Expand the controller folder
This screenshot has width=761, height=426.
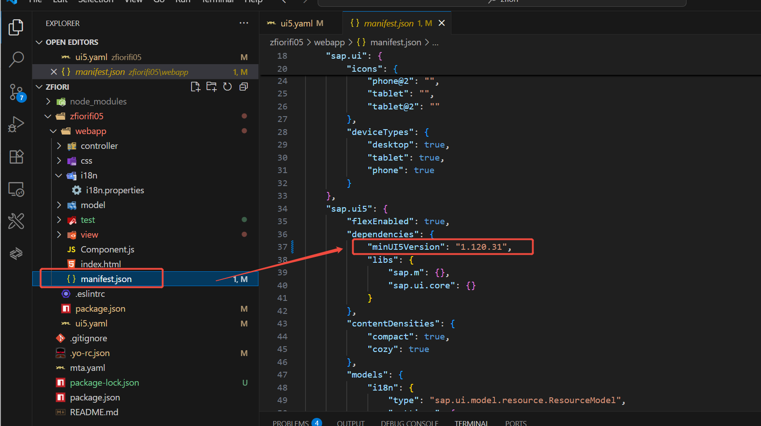click(59, 146)
